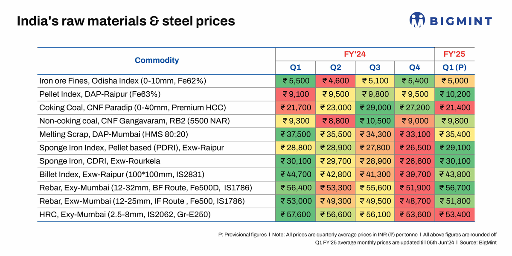
Task: Click the BIGMINT brand name text
Action: click(460, 21)
